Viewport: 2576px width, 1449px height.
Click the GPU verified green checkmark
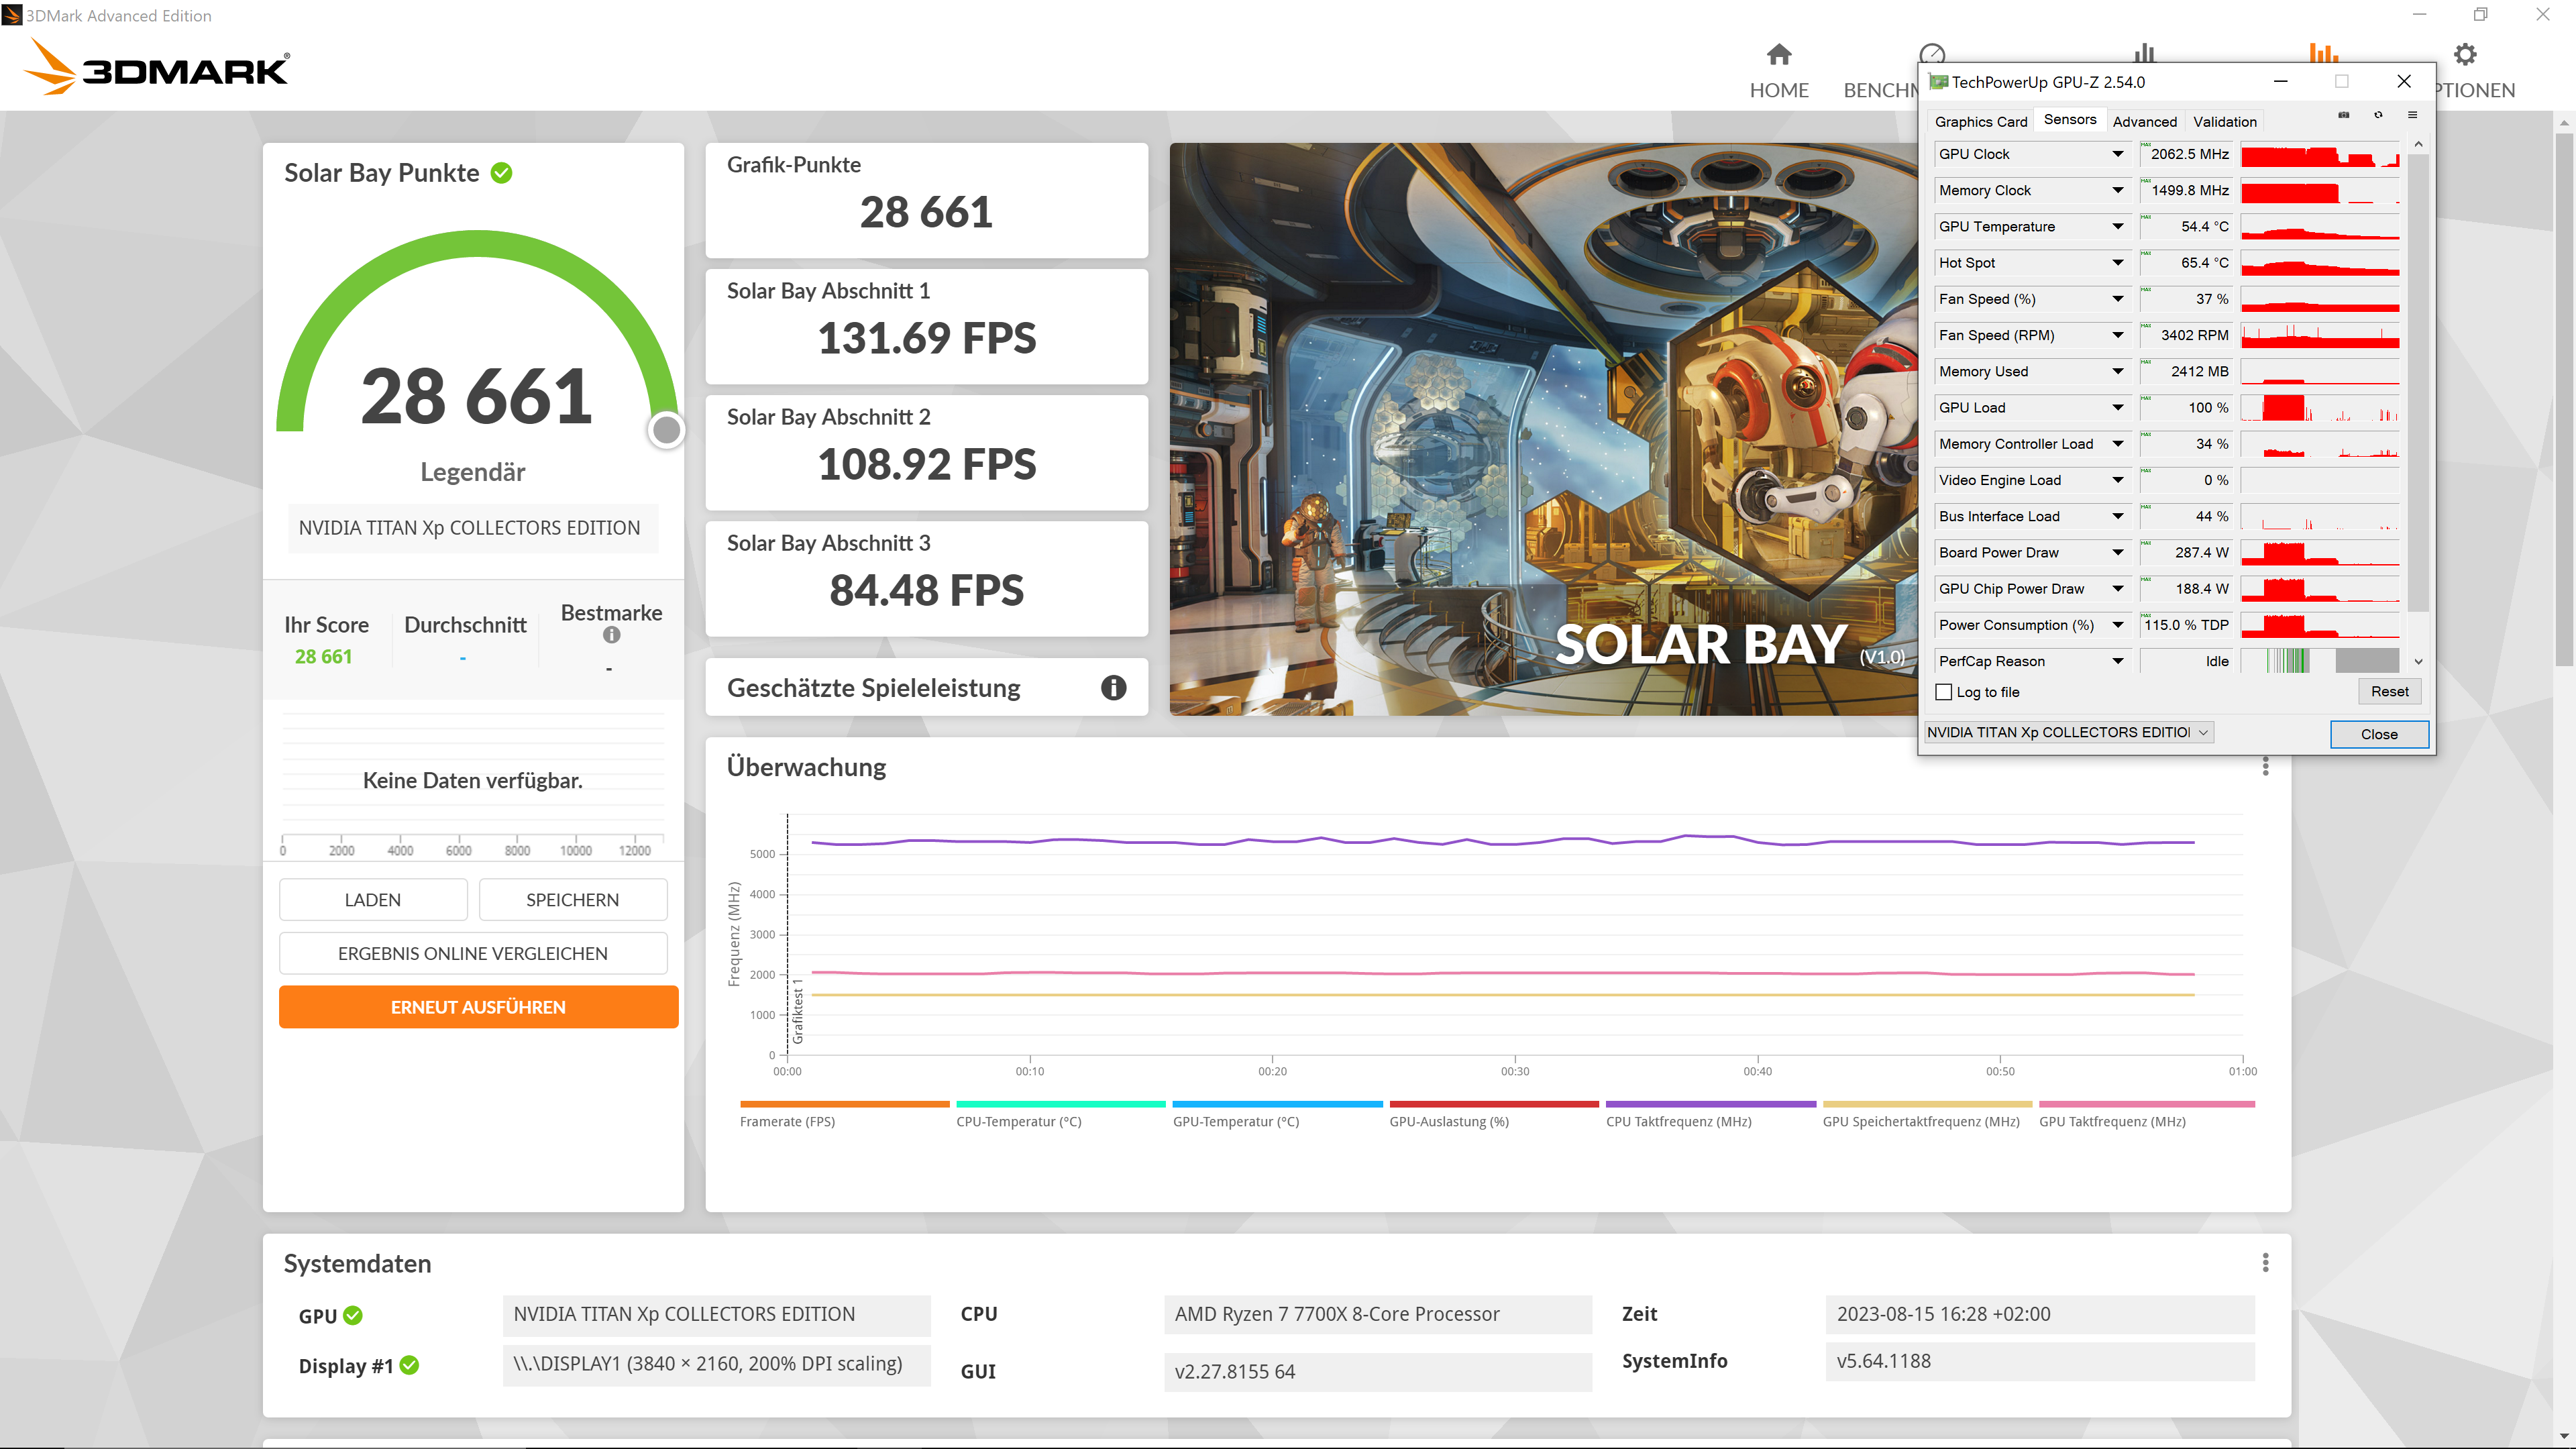352,1315
